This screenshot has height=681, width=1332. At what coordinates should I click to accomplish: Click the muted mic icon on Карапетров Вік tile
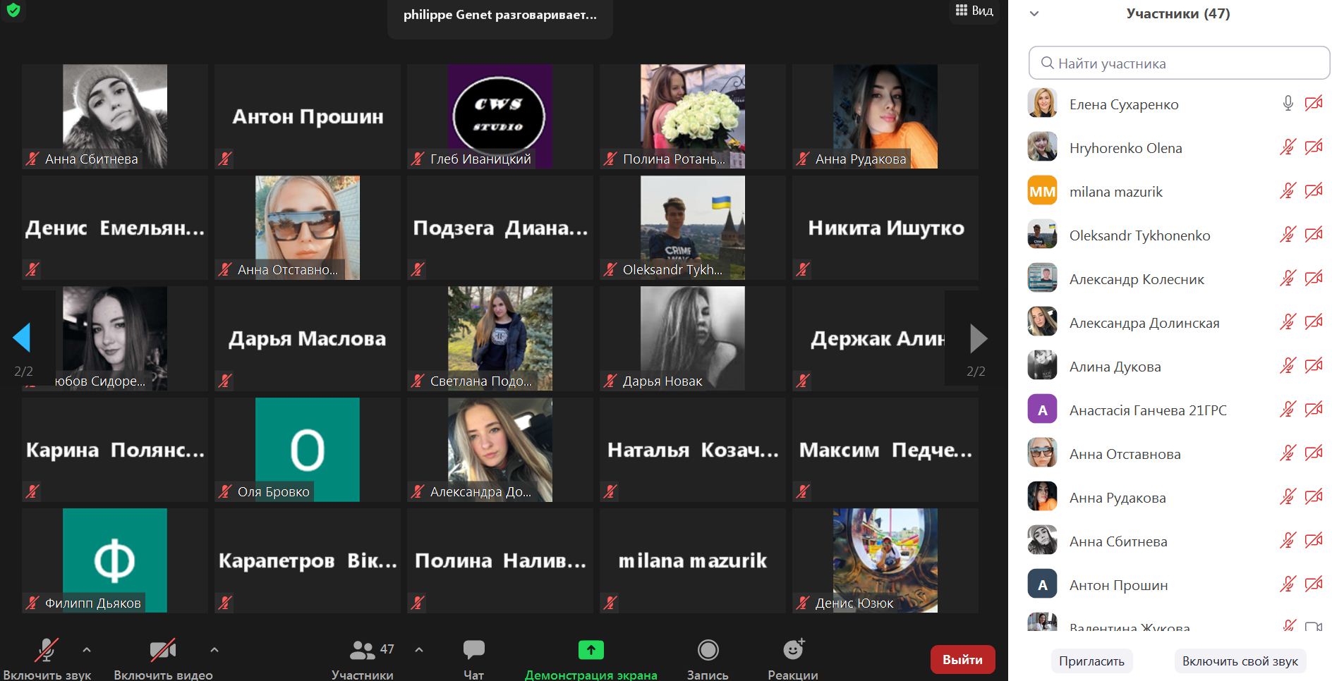[225, 603]
